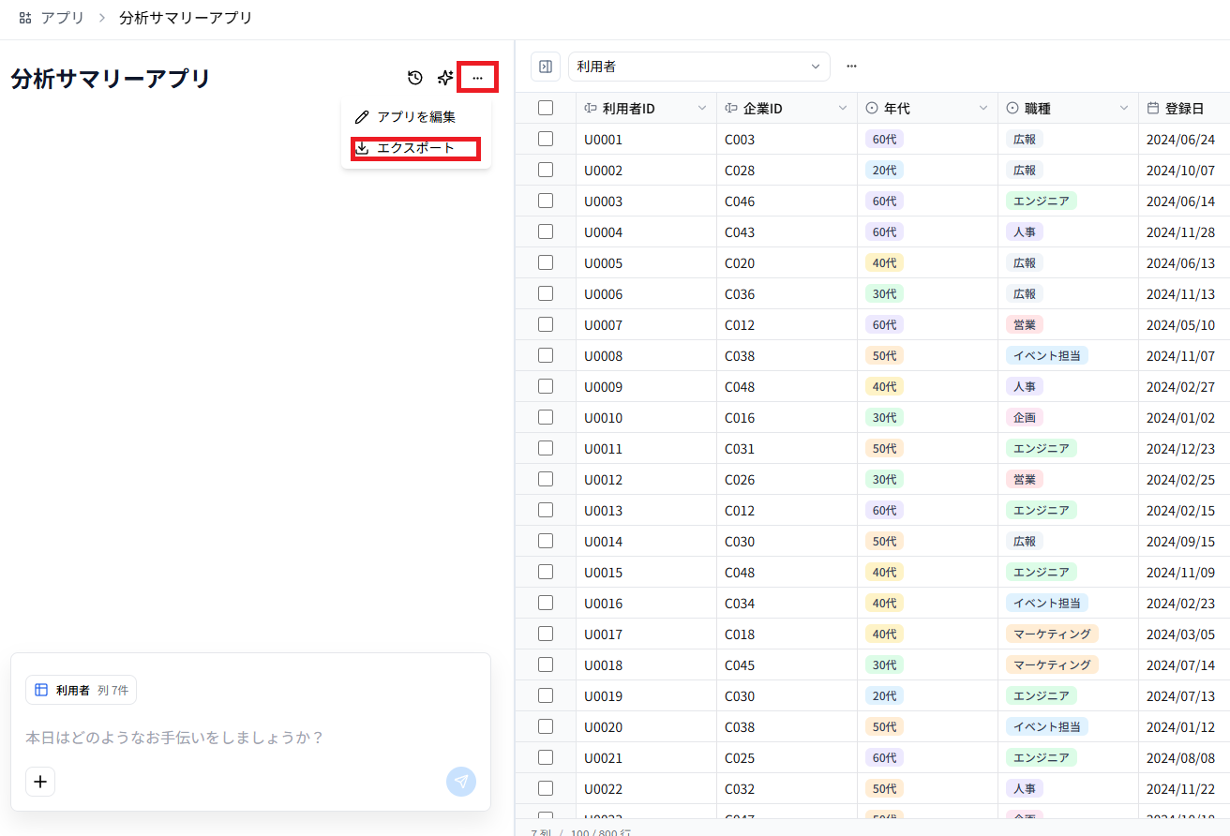The image size is (1230, 836).
Task: Click the ID type icon in 利用者ID header
Action: click(591, 109)
